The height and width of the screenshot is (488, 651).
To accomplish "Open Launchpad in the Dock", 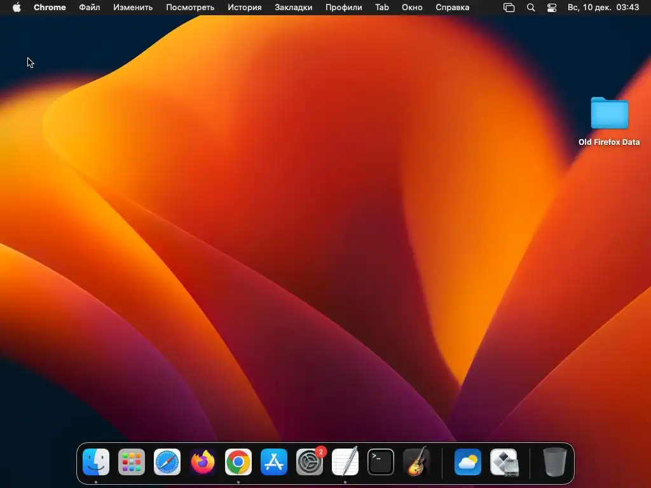I will pyautogui.click(x=132, y=462).
